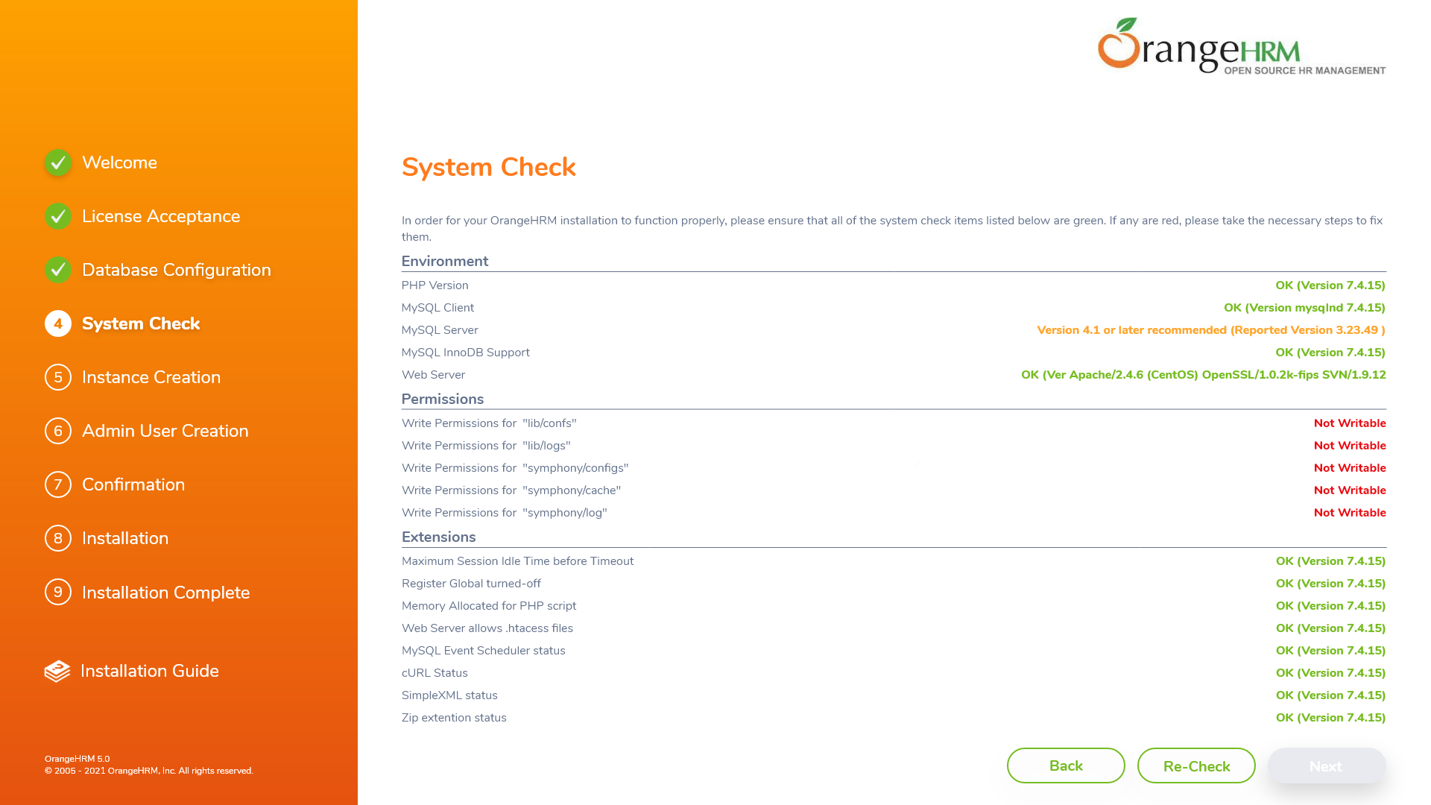Click the Next button to proceed
Screen dimensions: 1431x805
click(x=1326, y=765)
